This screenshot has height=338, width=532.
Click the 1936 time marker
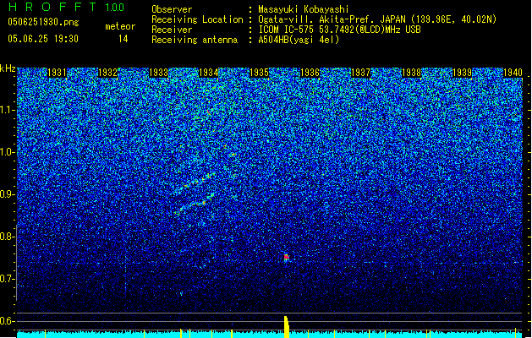click(310, 73)
